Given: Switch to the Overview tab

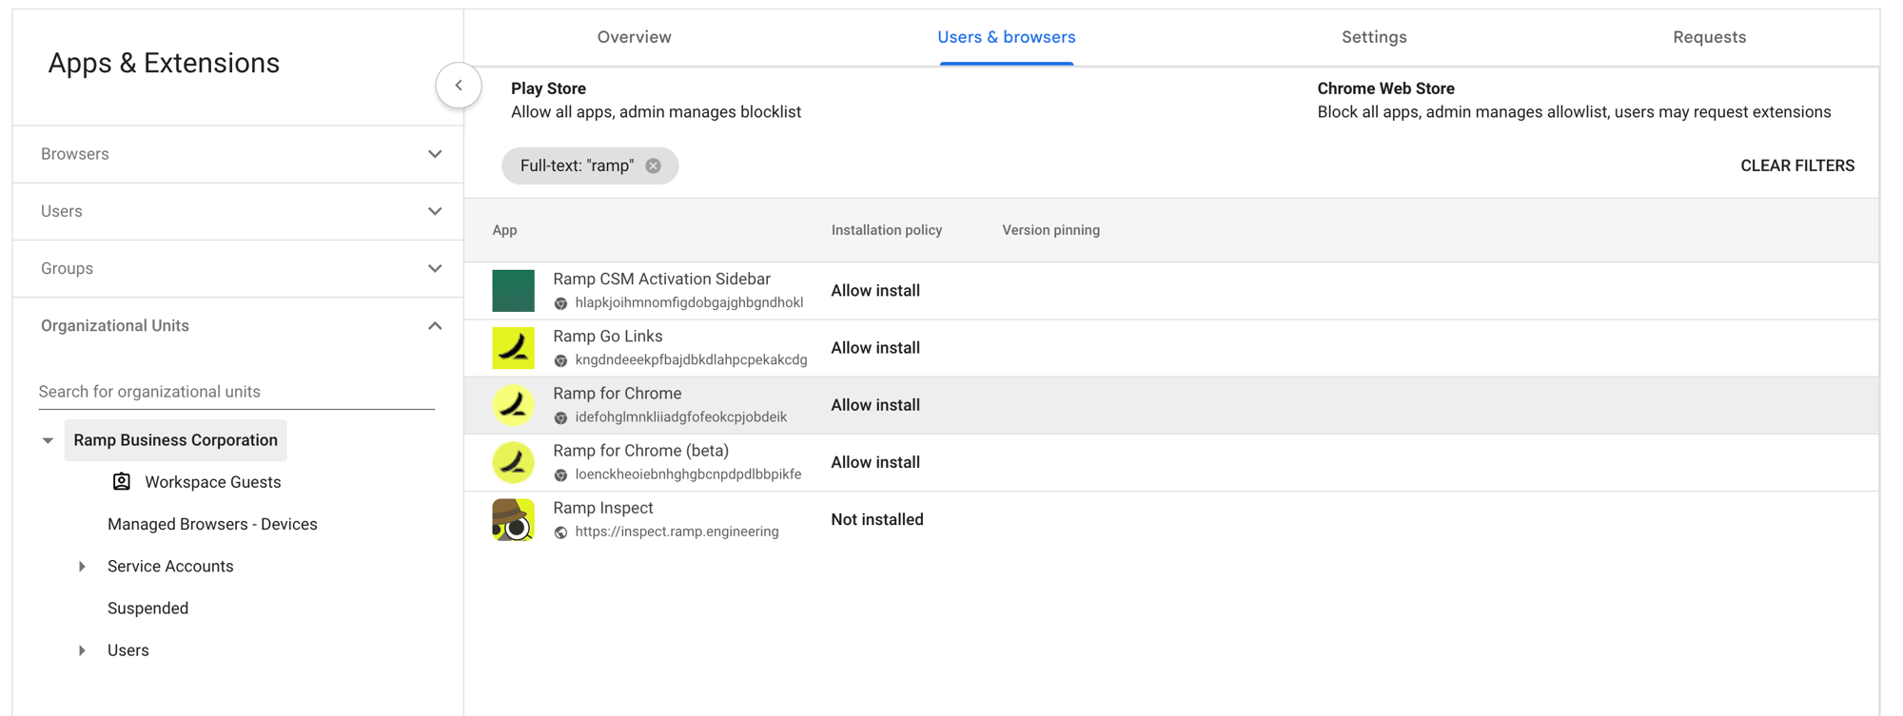Looking at the screenshot, I should click(x=634, y=37).
